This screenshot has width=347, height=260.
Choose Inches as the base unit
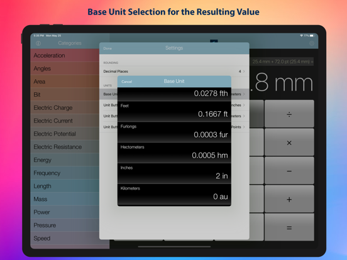tap(174, 173)
